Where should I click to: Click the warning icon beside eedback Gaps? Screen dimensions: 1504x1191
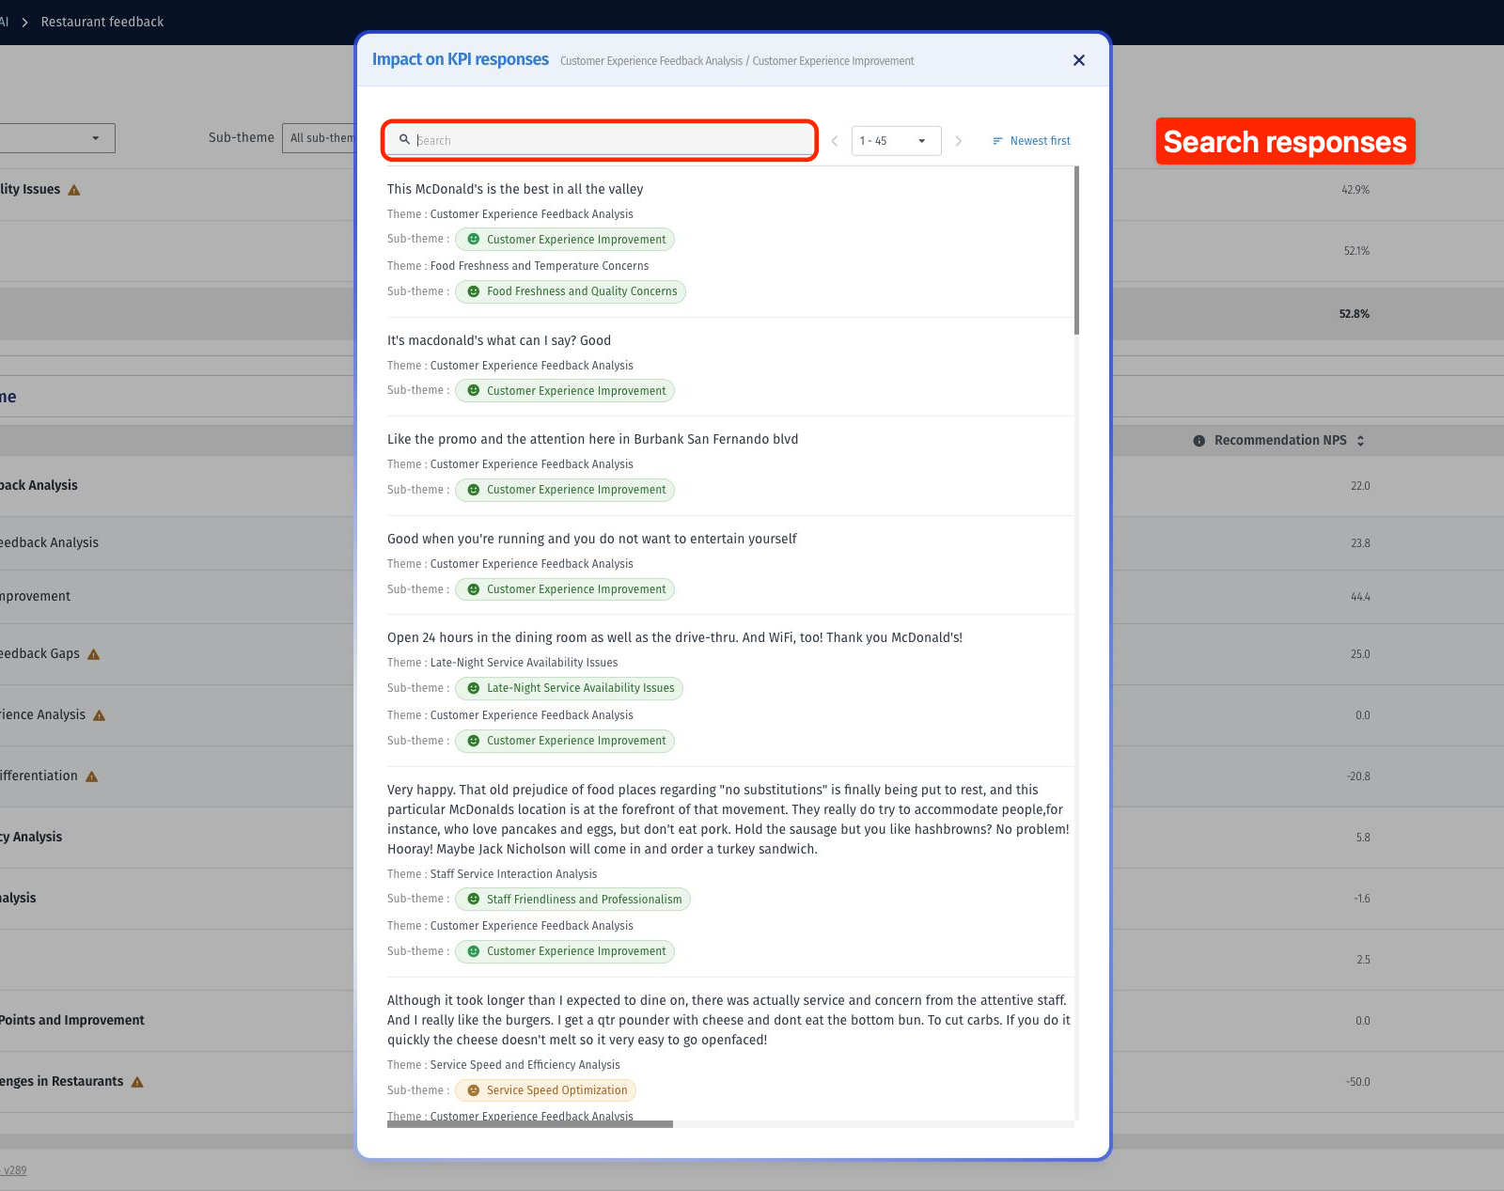pyautogui.click(x=94, y=654)
